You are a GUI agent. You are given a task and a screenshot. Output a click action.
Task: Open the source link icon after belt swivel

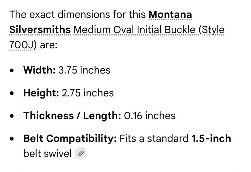point(81,153)
